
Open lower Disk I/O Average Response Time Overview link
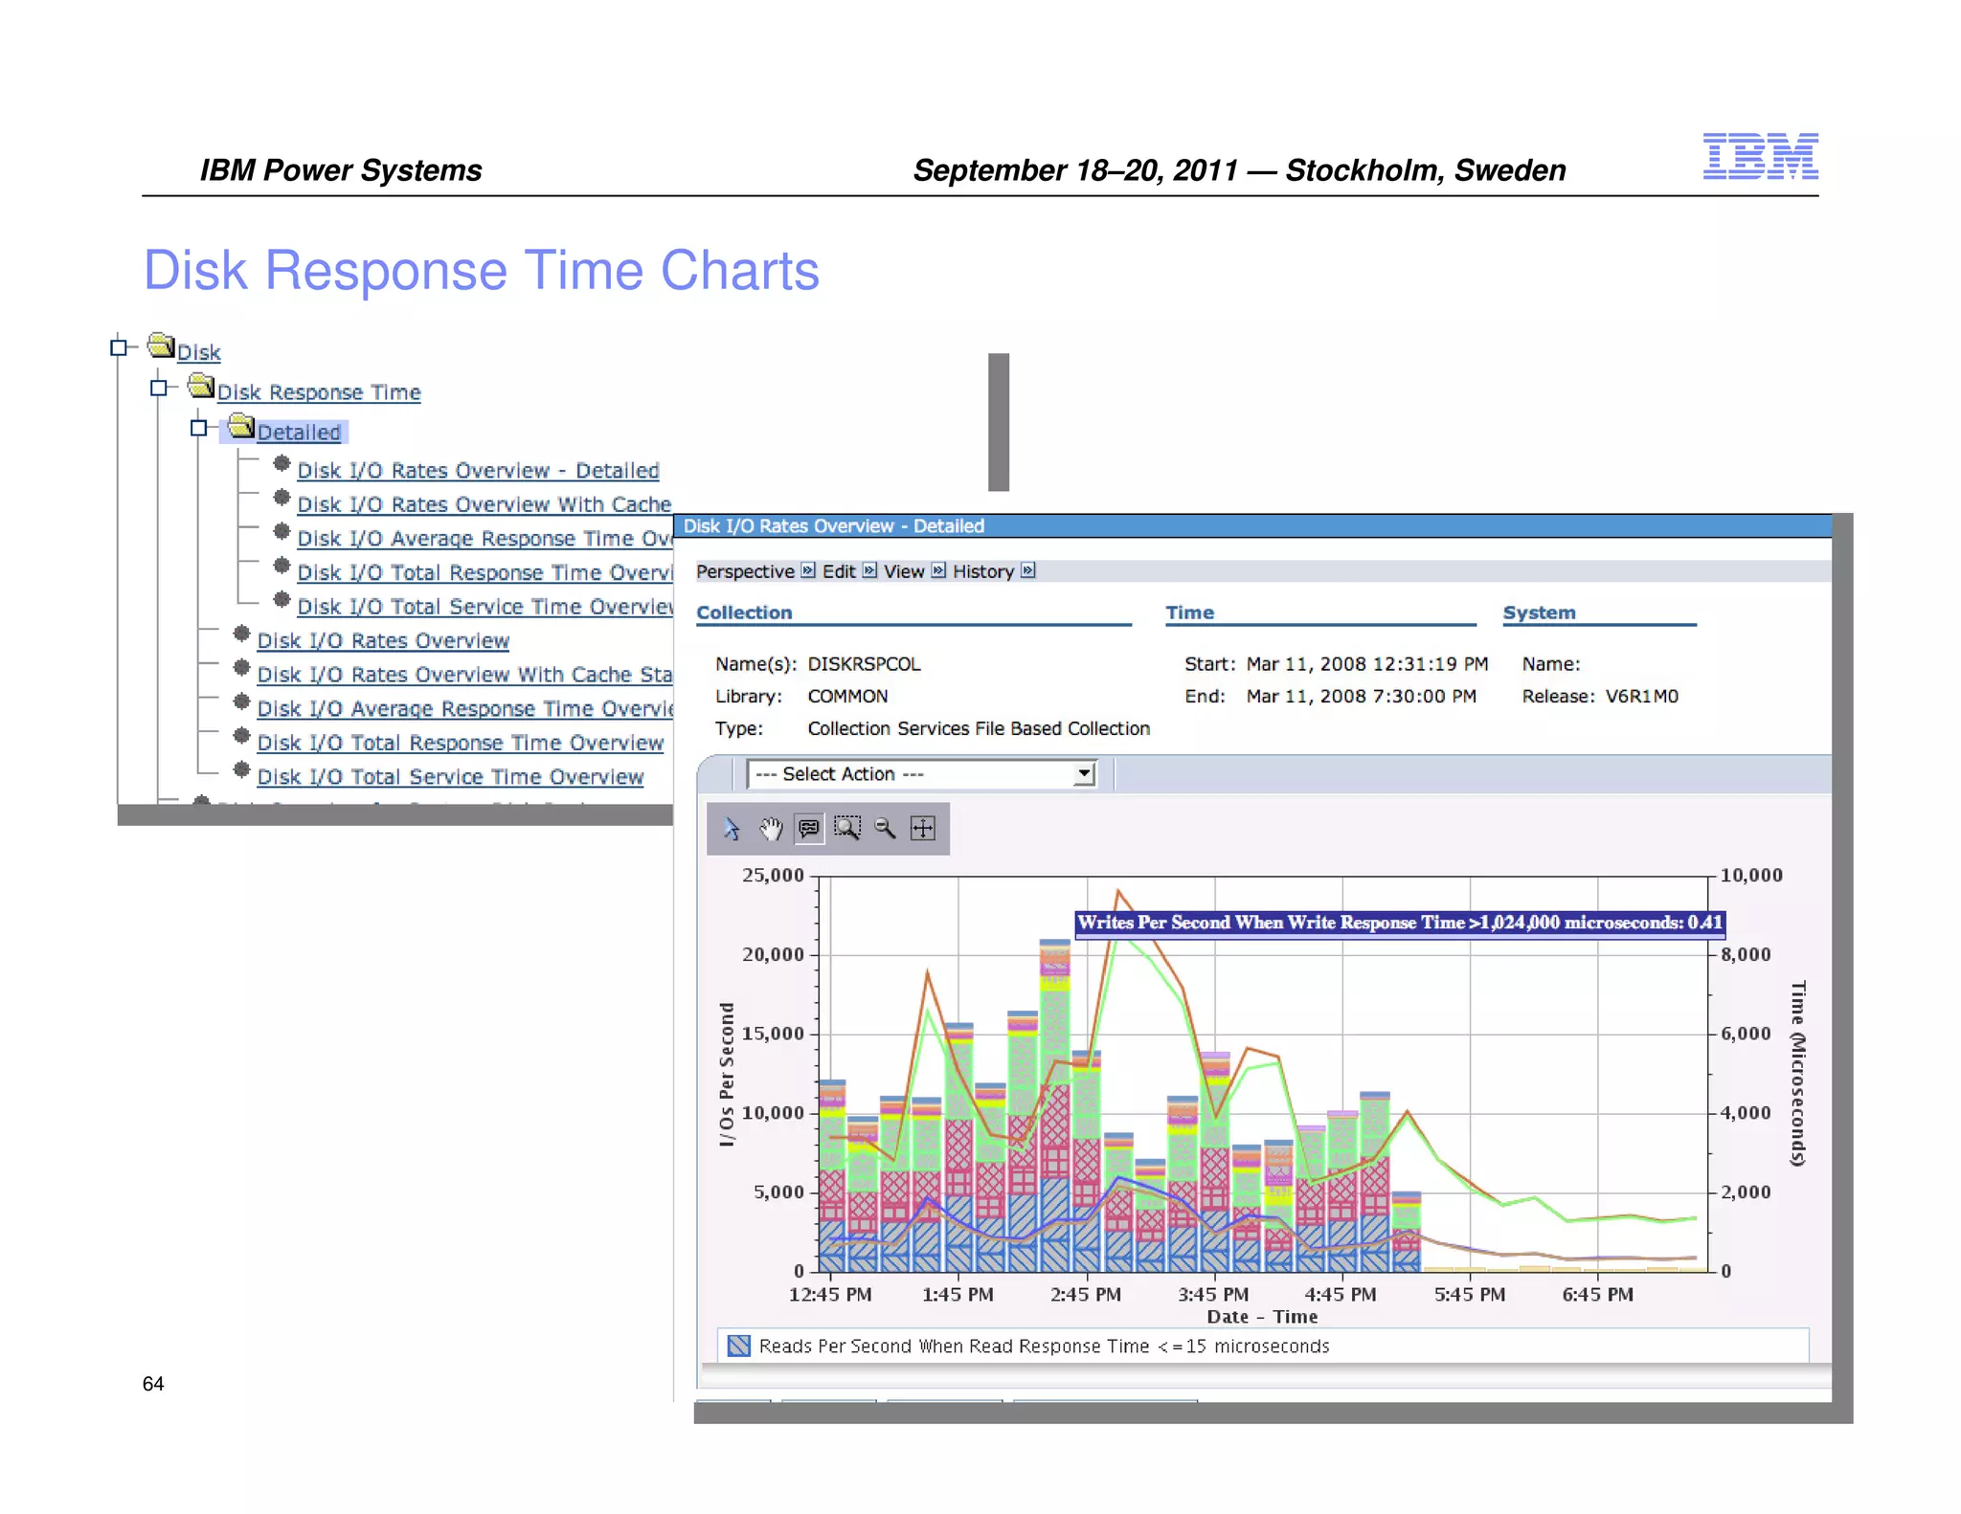[464, 709]
